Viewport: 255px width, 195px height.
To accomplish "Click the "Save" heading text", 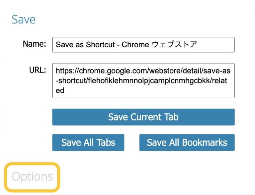I will tap(24, 19).
